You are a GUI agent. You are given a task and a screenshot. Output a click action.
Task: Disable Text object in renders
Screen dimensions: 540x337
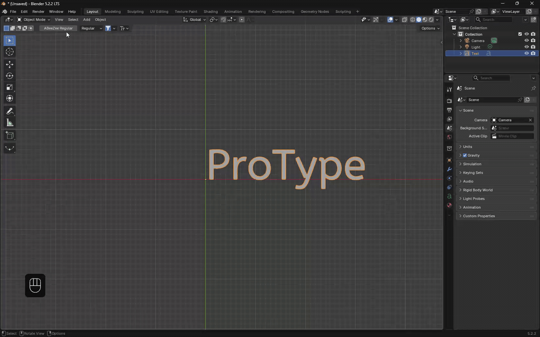(533, 53)
